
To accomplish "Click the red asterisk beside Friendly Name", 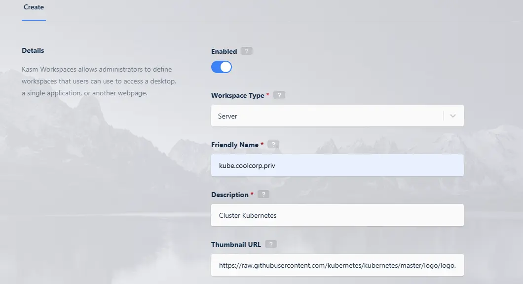I will pos(262,145).
